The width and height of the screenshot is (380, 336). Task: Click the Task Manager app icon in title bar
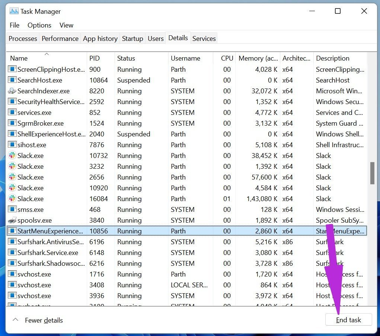click(14, 11)
